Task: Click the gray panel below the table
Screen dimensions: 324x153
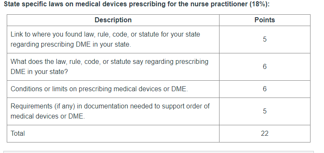Action: pyautogui.click(x=158, y=152)
